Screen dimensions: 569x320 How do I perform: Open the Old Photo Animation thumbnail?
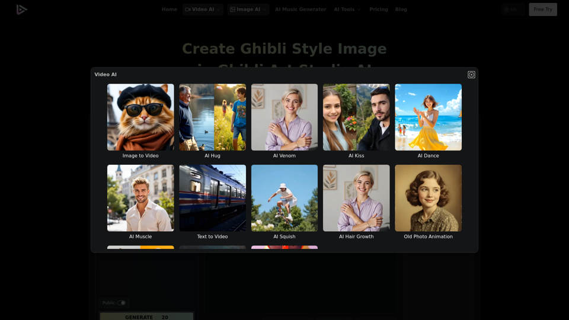coord(428,198)
